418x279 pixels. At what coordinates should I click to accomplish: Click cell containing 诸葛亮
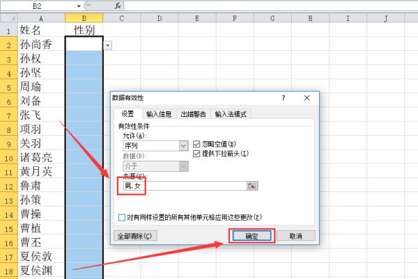point(41,157)
